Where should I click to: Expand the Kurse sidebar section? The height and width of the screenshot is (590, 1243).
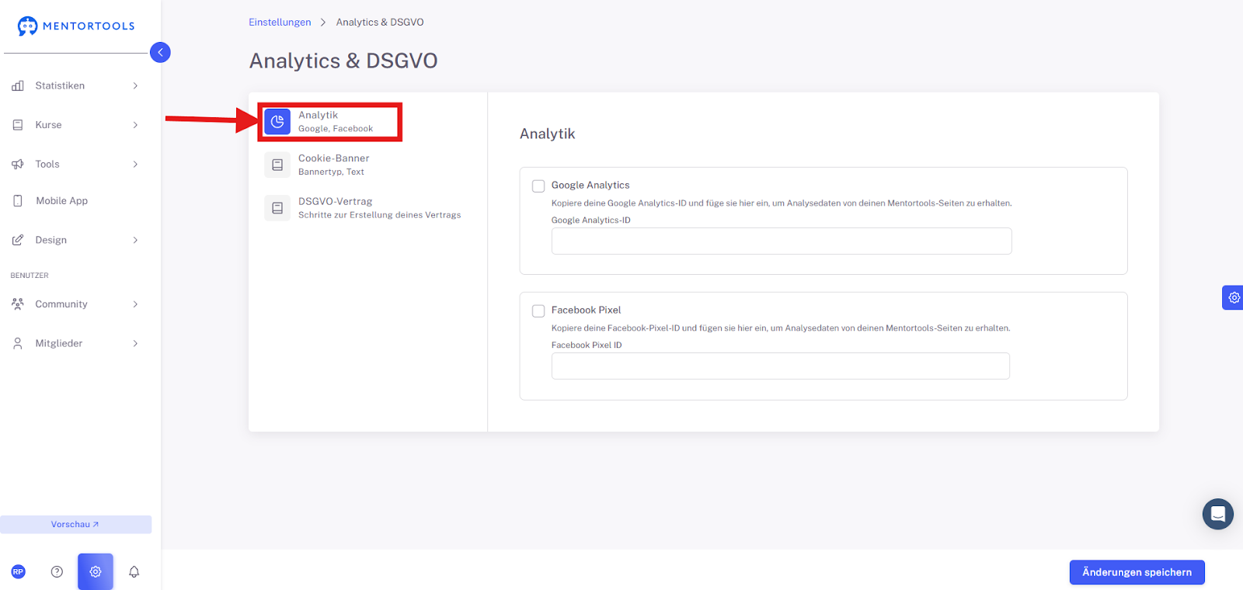point(76,125)
